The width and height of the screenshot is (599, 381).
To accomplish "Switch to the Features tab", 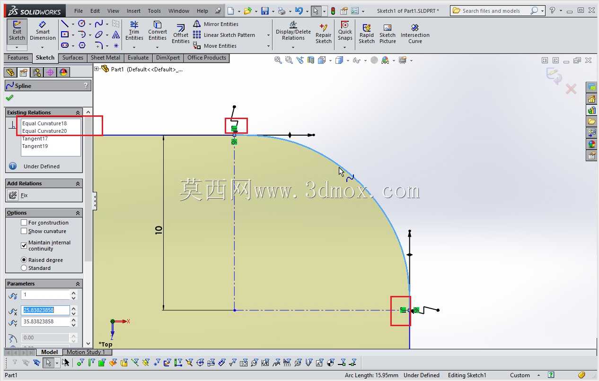I will pyautogui.click(x=18, y=58).
